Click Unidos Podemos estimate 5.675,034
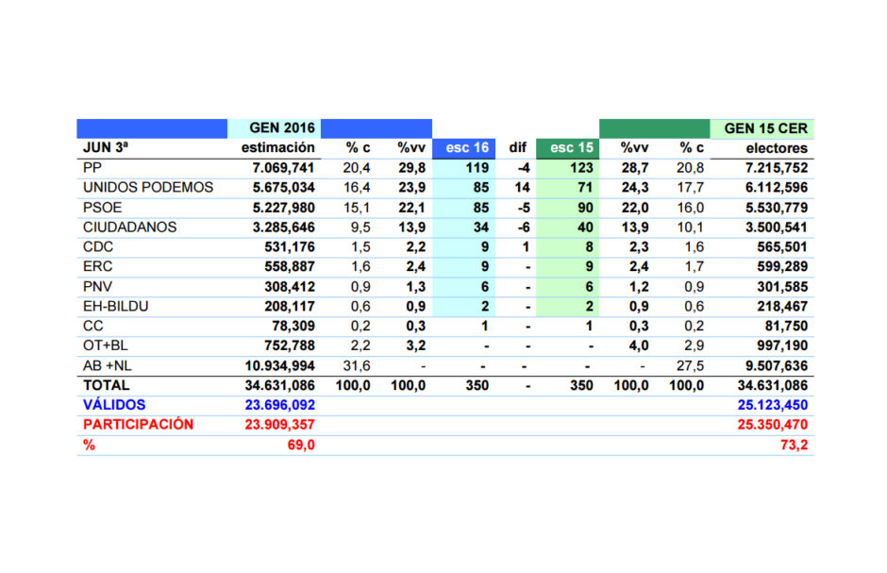This screenshot has height=573, width=887. (283, 188)
